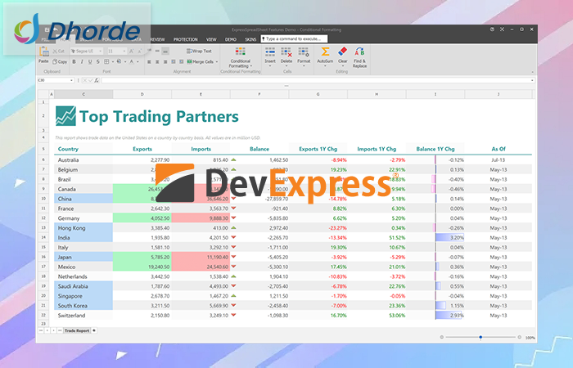573x368 pixels.
Task: Click the Paste icon
Action: 43,52
